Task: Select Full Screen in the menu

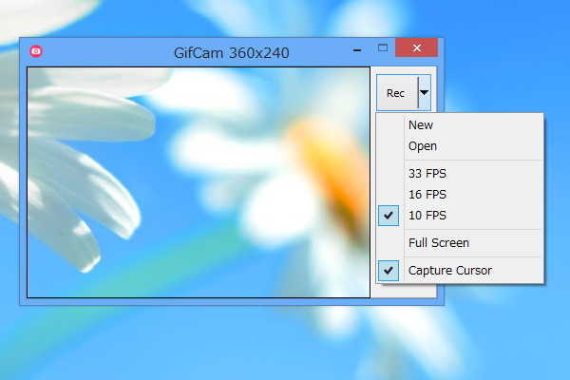Action: tap(460, 243)
